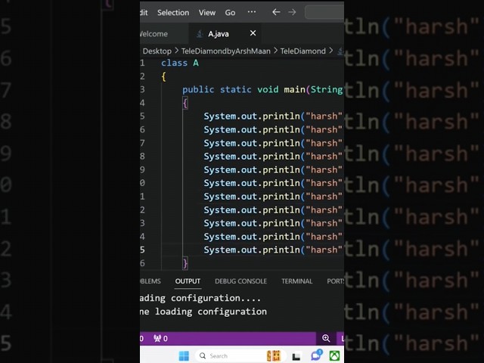Click the command center search box
The height and width of the screenshot is (363, 484).
[324, 12]
